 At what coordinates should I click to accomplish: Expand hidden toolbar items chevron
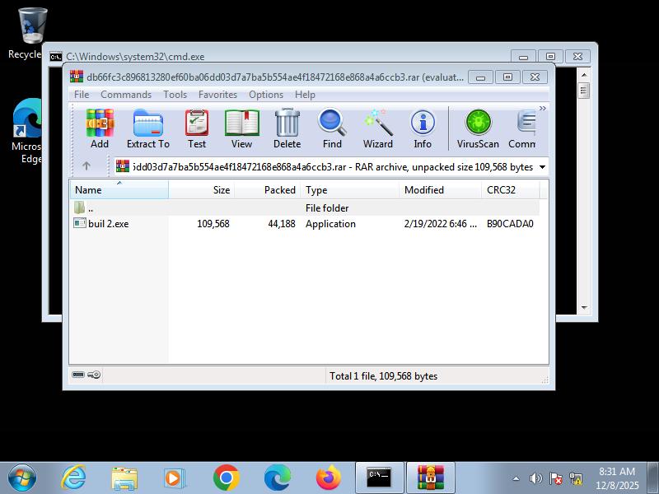542,109
